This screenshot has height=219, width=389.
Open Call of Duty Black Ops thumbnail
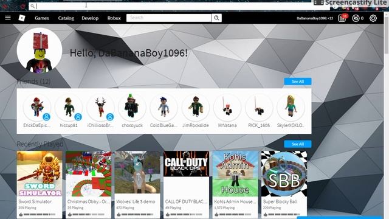(186, 164)
